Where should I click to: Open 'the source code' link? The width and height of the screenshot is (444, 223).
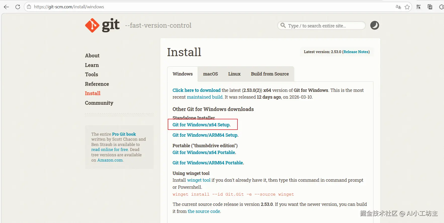(x=204, y=211)
